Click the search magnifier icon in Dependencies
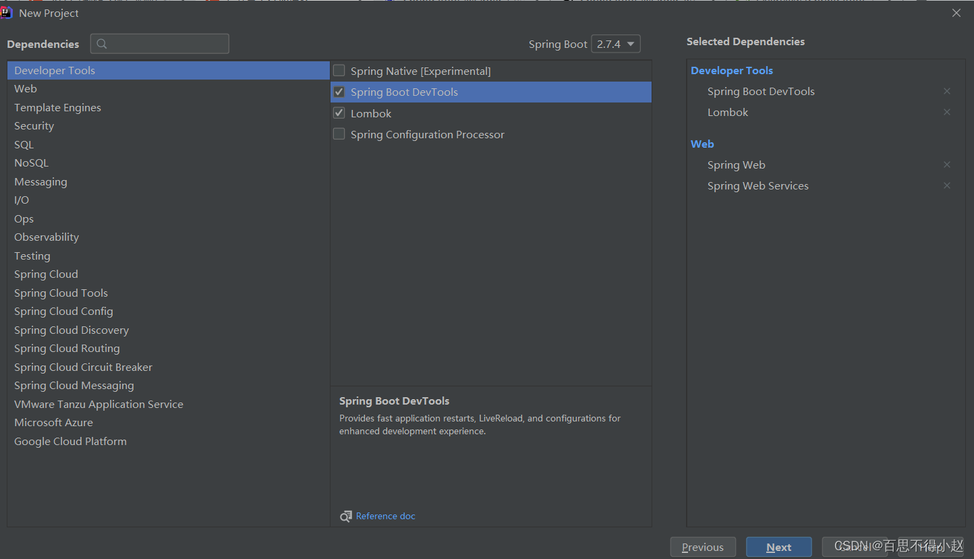The width and height of the screenshot is (974, 559). [x=102, y=44]
